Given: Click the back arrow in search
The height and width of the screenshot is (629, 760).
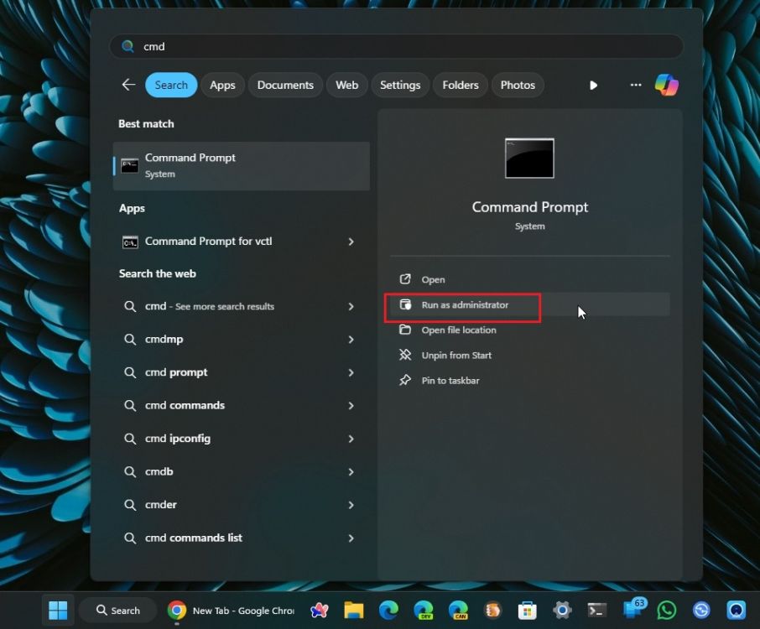Looking at the screenshot, I should (x=128, y=85).
